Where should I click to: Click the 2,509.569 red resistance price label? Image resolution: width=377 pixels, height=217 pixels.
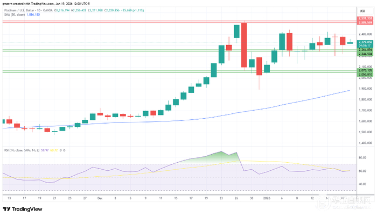(x=365, y=23)
